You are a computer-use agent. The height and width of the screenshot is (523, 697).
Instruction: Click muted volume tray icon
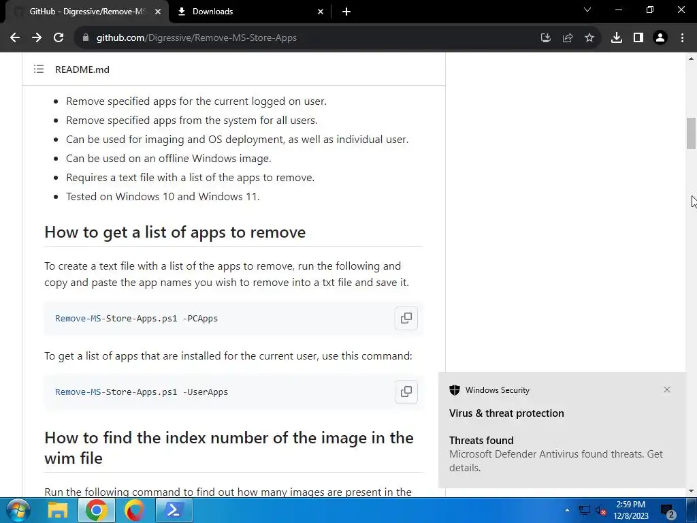(601, 511)
